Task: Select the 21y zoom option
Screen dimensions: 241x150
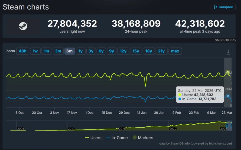Action: pyautogui.click(x=161, y=51)
